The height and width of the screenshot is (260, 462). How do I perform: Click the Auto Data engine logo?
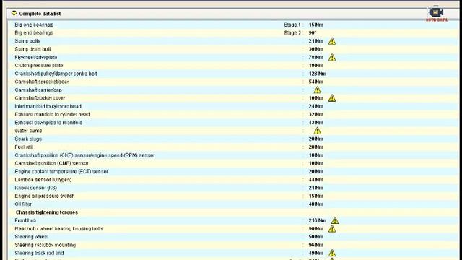point(436,13)
